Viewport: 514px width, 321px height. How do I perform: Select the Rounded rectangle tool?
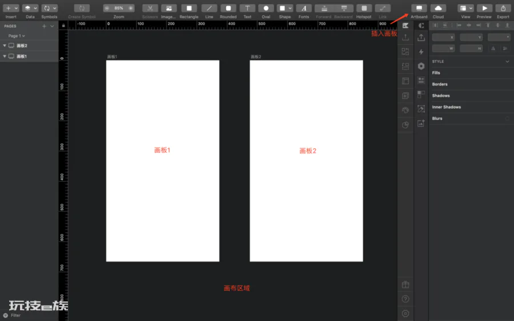pos(228,8)
